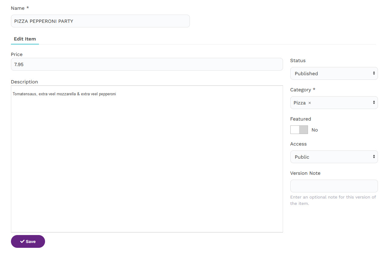Click the checkmark icon on Save
388x260 pixels.
point(22,241)
